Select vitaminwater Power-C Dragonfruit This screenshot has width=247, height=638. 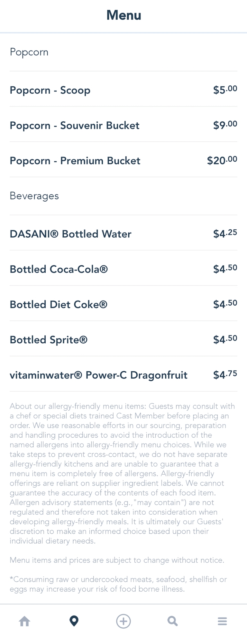(98, 375)
